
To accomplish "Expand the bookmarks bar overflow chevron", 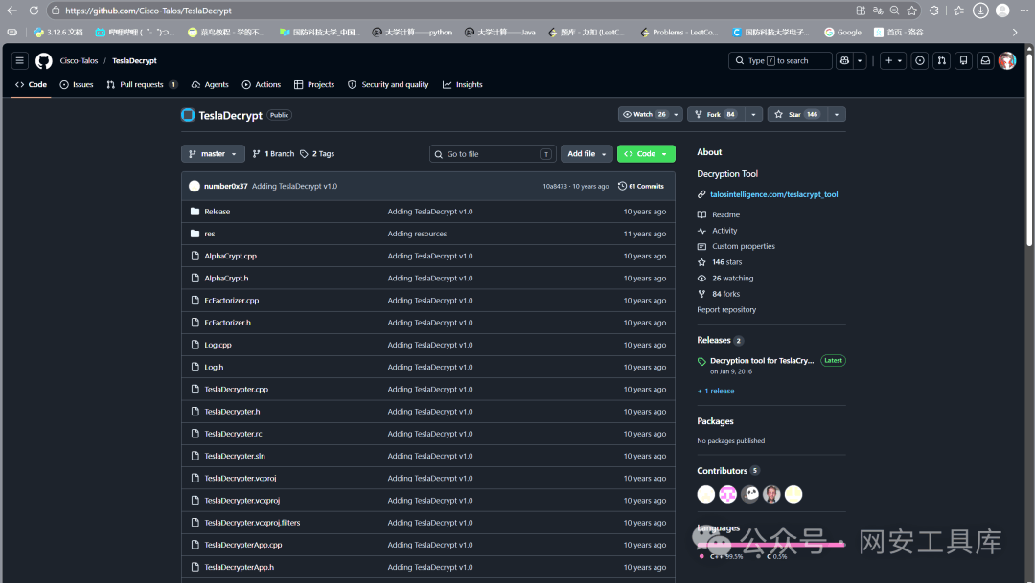I will coord(1015,32).
